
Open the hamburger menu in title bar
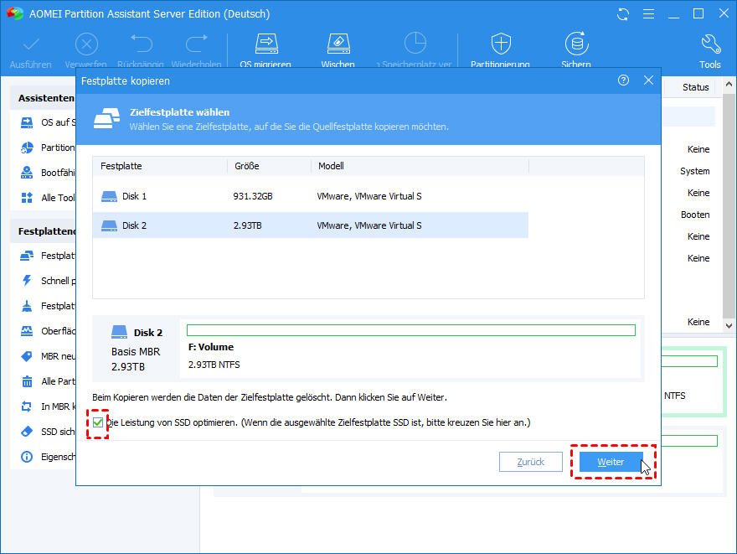coord(648,14)
